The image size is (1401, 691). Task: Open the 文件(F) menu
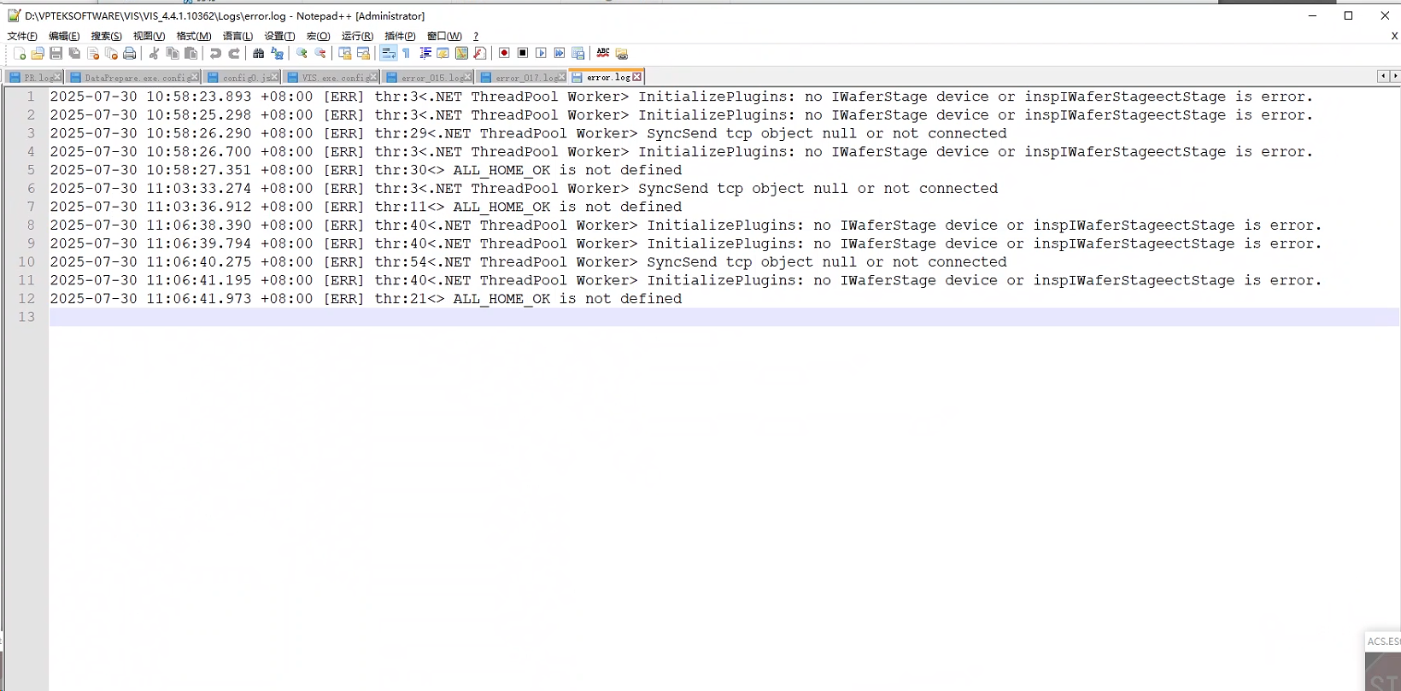click(22, 36)
